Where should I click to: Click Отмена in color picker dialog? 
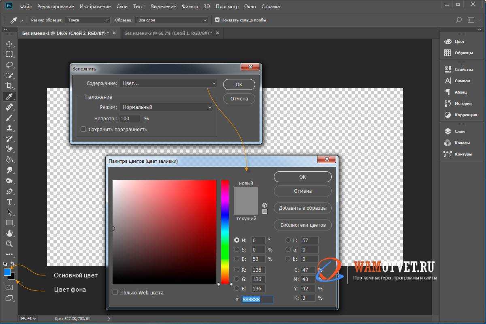tap(303, 191)
